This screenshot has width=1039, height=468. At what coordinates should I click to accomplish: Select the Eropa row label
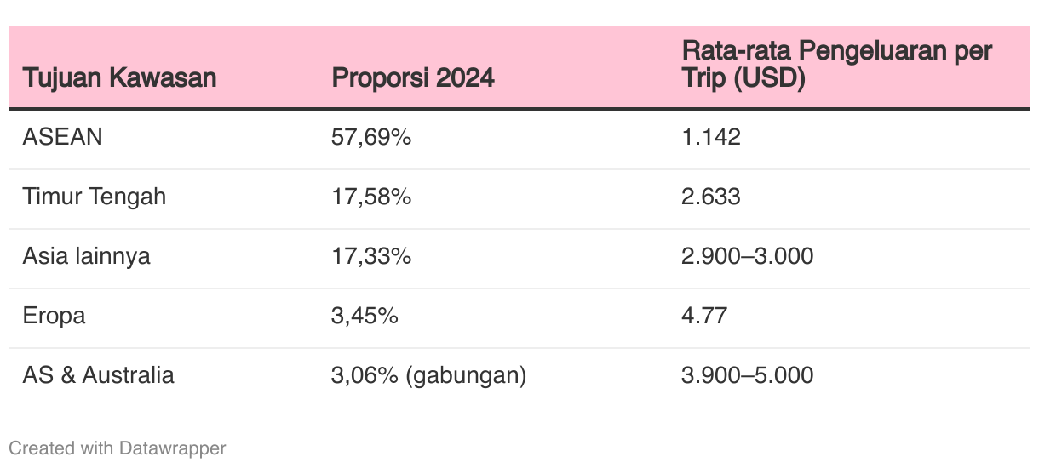[x=55, y=316]
